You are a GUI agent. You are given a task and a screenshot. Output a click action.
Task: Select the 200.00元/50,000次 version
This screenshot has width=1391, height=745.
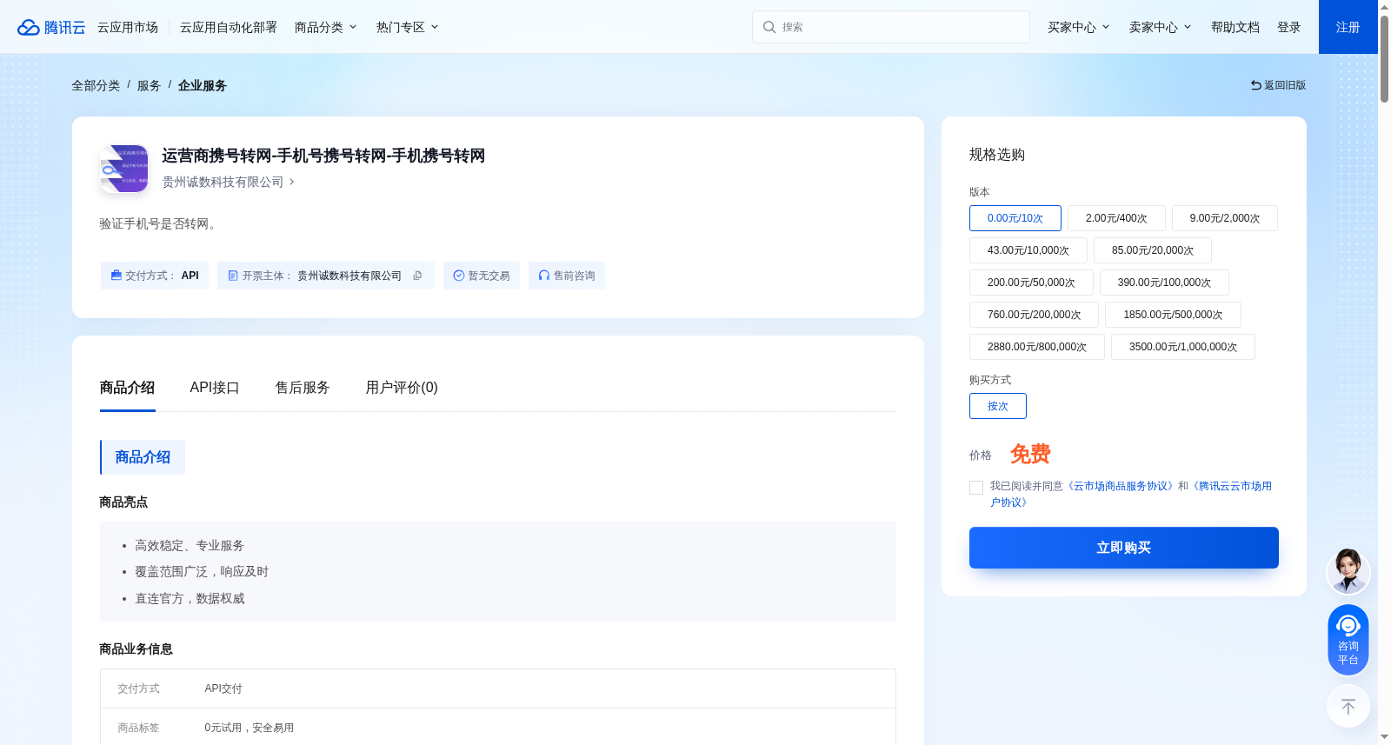click(1031, 283)
